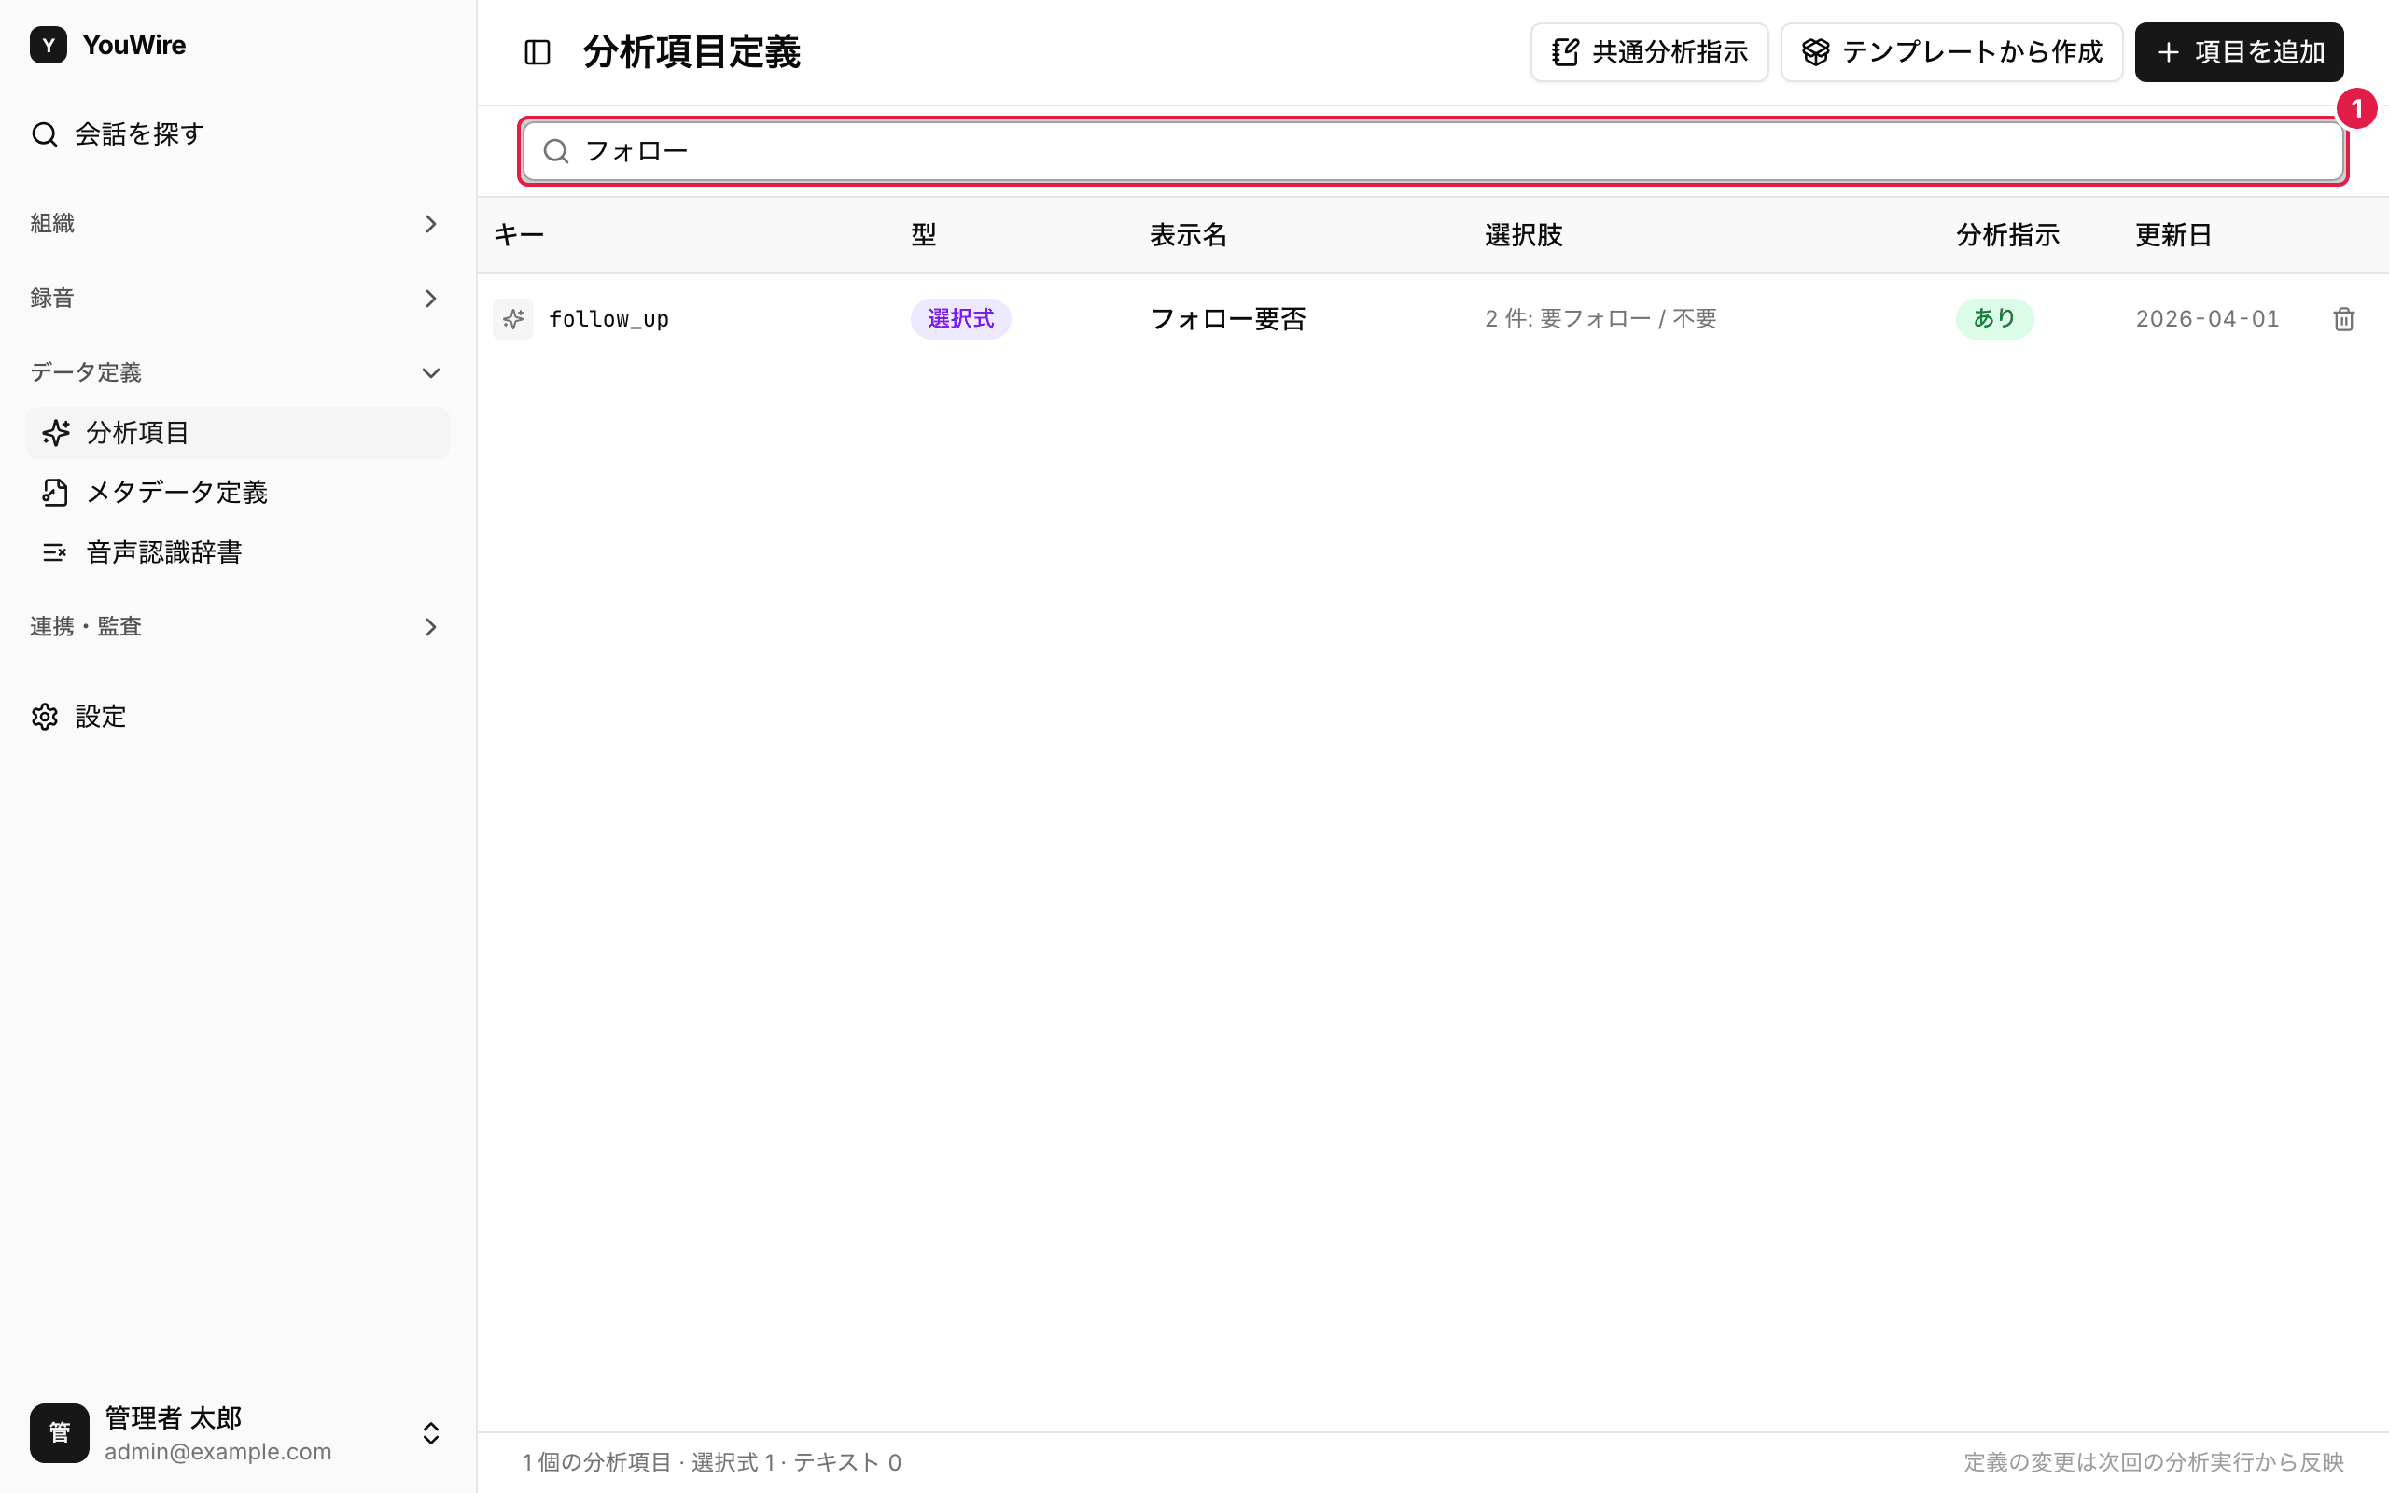
Task: Click the 表示名 column header
Action: point(1189,235)
